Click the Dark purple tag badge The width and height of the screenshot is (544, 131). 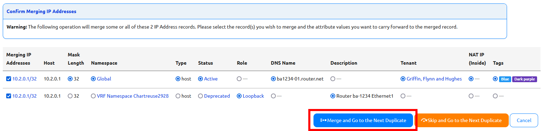click(x=525, y=79)
